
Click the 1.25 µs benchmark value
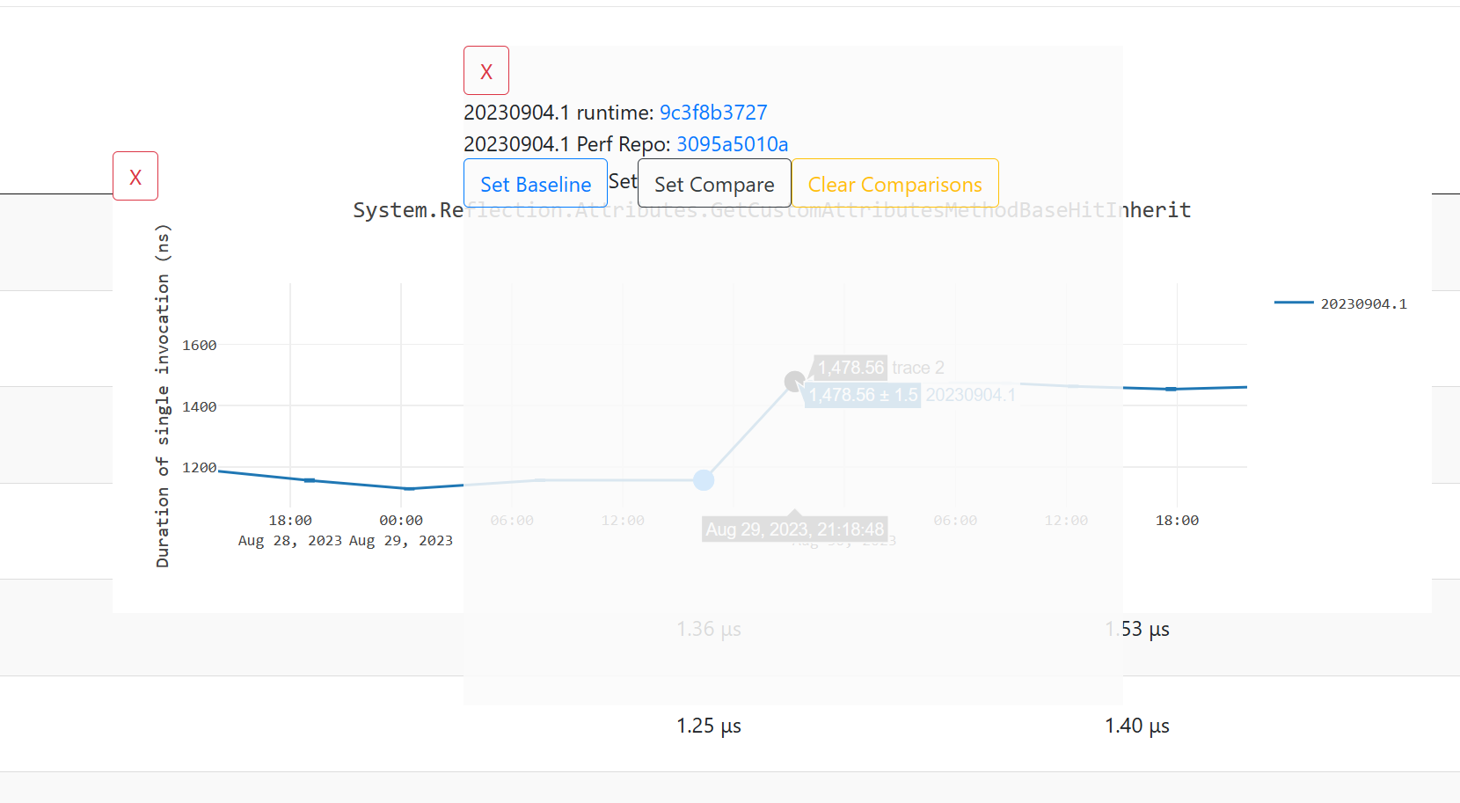tap(709, 726)
